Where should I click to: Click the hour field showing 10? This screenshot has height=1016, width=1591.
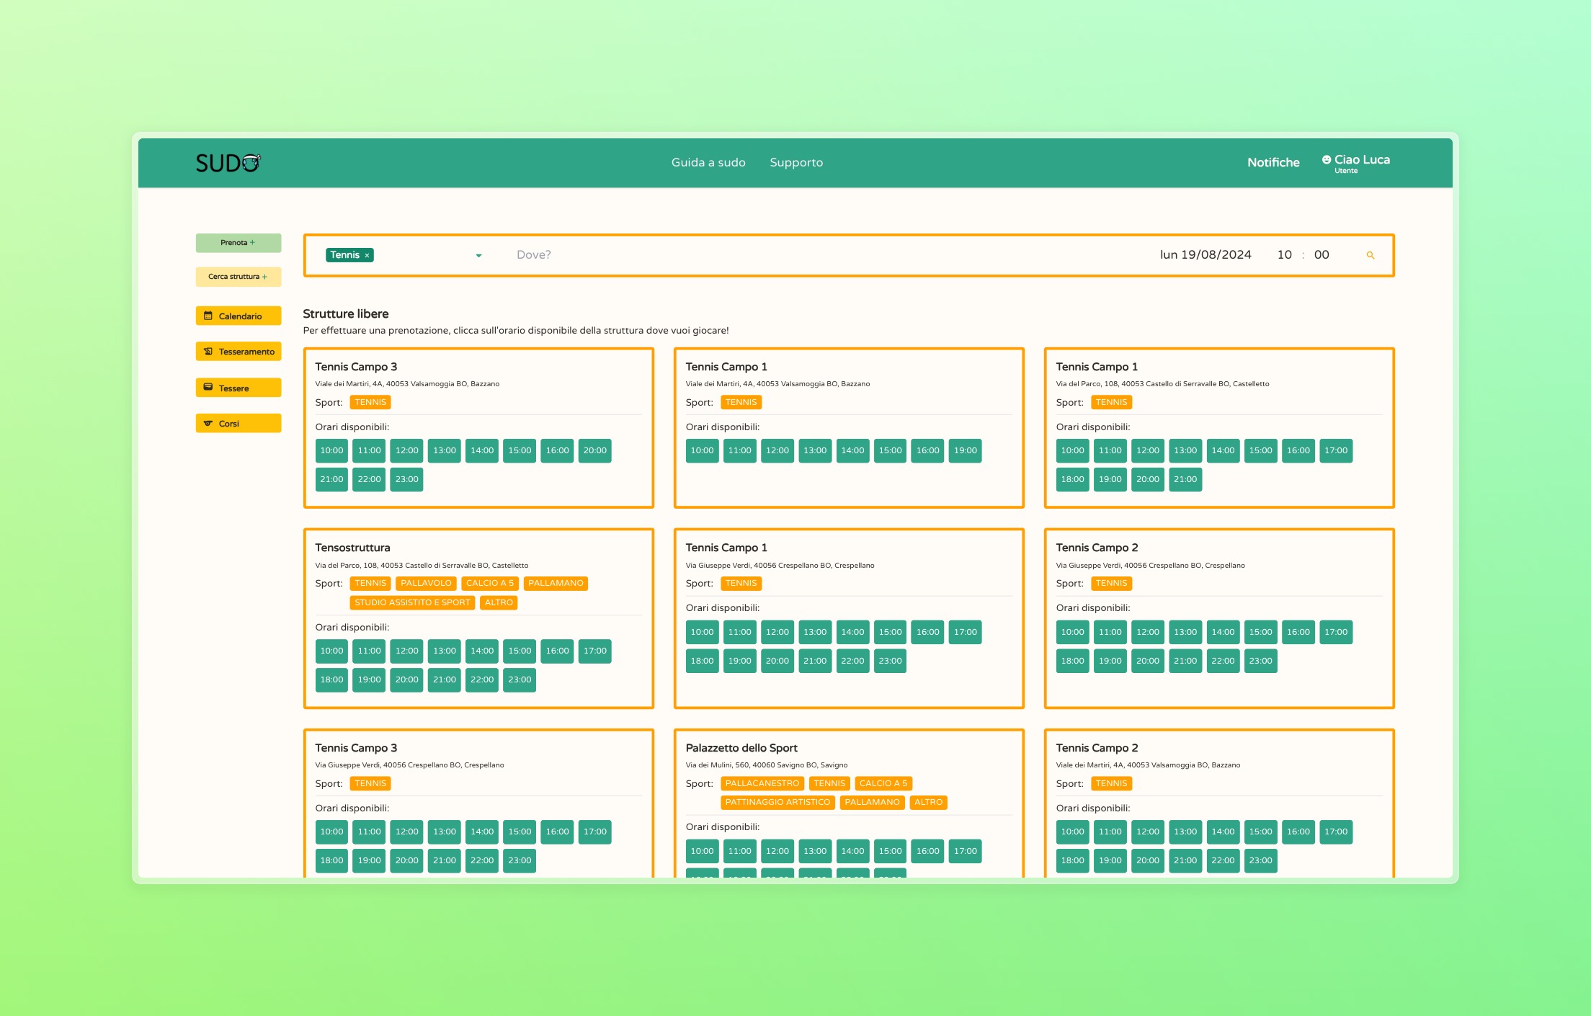point(1284,254)
